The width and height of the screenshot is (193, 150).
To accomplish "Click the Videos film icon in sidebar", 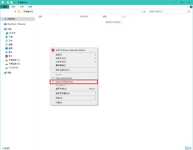I will coord(7,56).
